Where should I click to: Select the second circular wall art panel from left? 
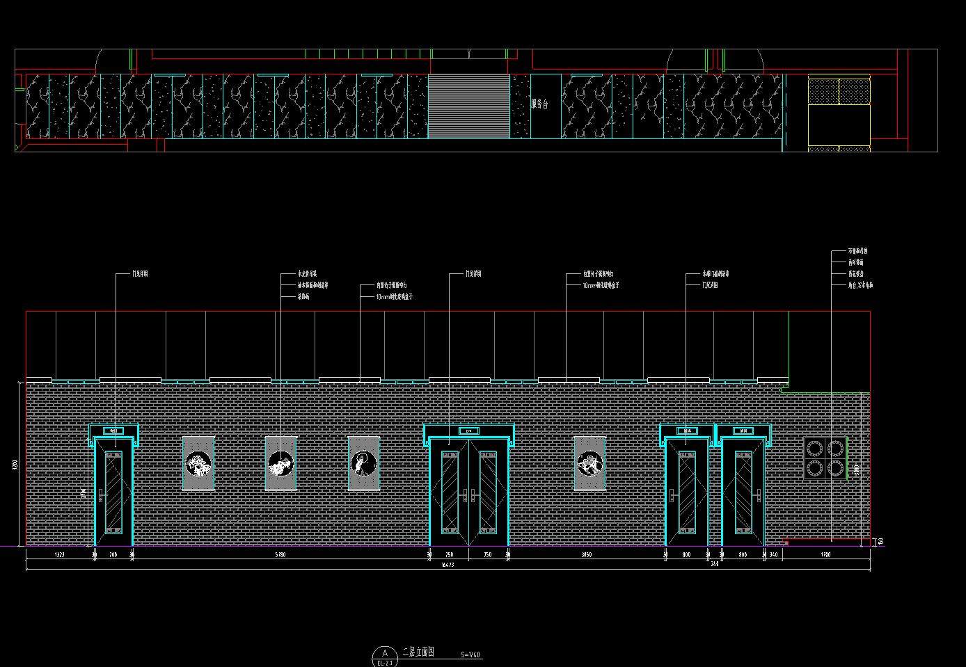[x=281, y=463]
